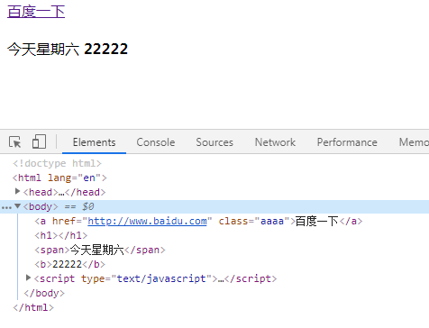The height and width of the screenshot is (328, 429).
Task: Click the bold 22222 text on the page
Action: pos(105,49)
